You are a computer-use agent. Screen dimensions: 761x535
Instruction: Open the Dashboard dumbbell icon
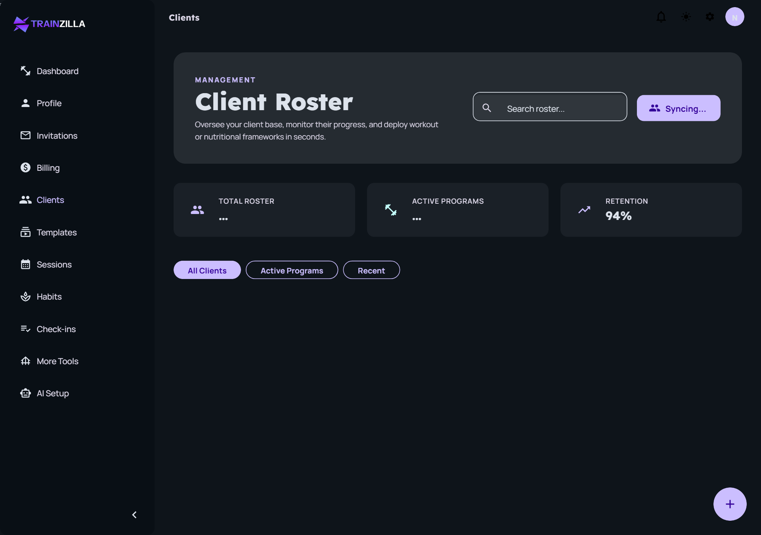(x=25, y=71)
